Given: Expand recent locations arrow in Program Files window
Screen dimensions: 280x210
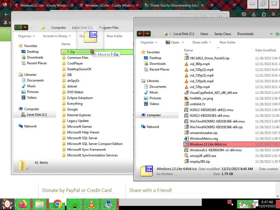Looking at the screenshot, I should tap(31, 28).
